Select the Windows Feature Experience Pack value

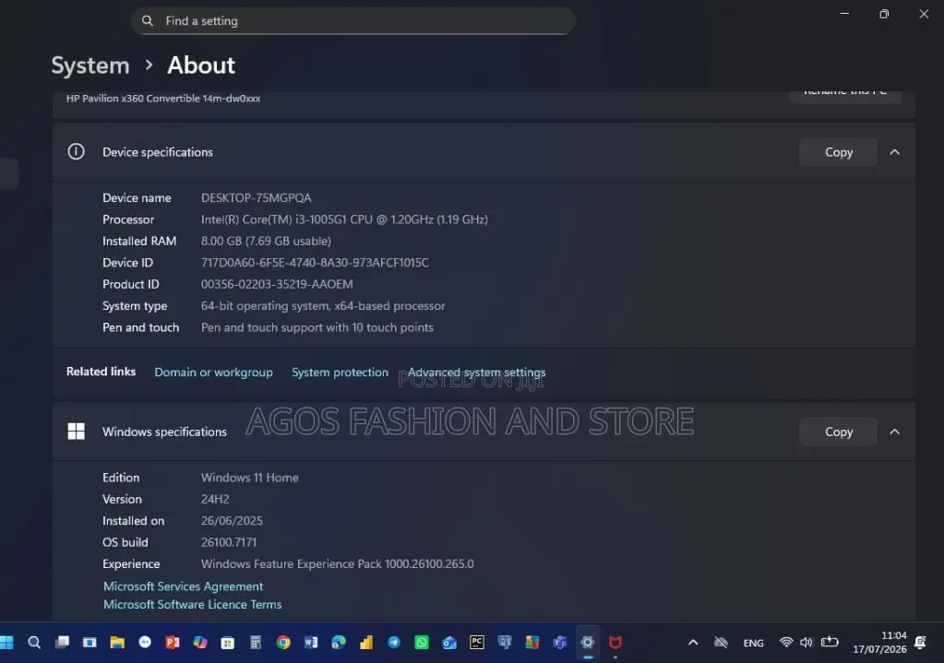pyautogui.click(x=337, y=564)
